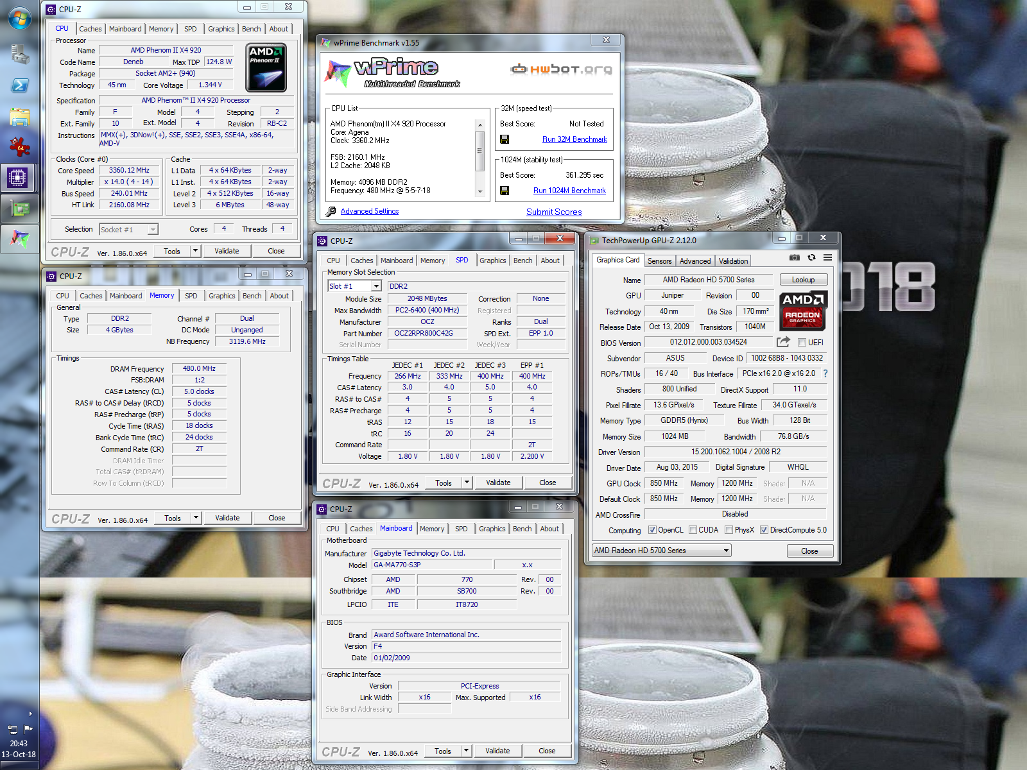Image resolution: width=1027 pixels, height=770 pixels.
Task: Click the BIOS export share icon in GPU-Z
Action: (x=783, y=342)
